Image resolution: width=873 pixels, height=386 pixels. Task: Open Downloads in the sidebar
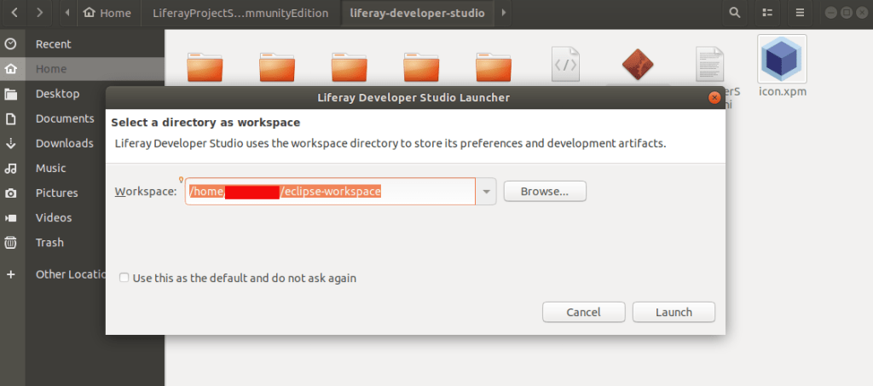(x=64, y=143)
